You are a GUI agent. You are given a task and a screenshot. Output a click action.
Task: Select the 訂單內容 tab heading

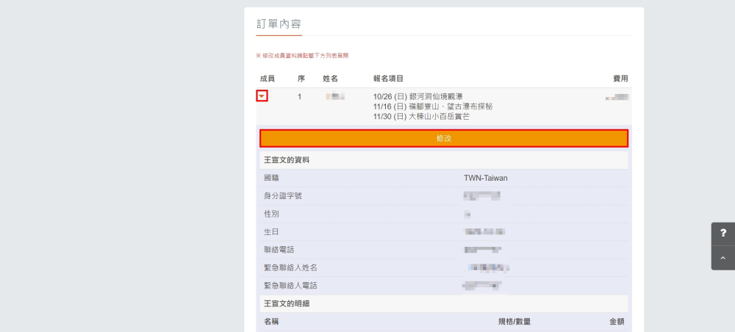click(279, 24)
